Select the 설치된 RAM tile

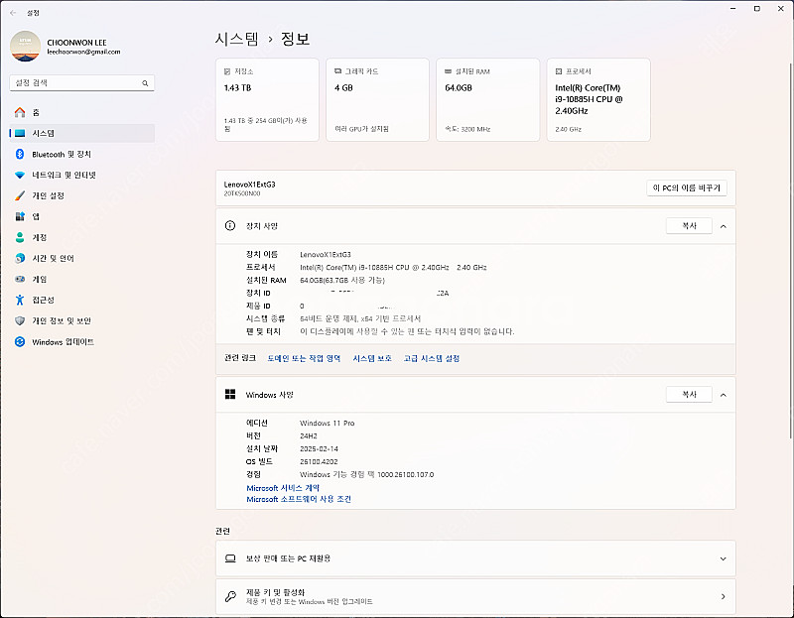pyautogui.click(x=488, y=100)
